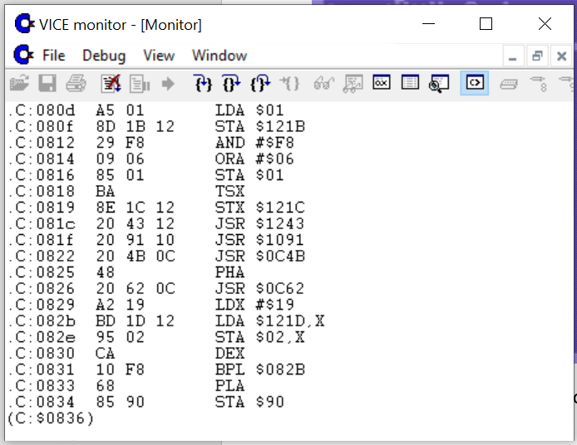Open the File menu

53,56
